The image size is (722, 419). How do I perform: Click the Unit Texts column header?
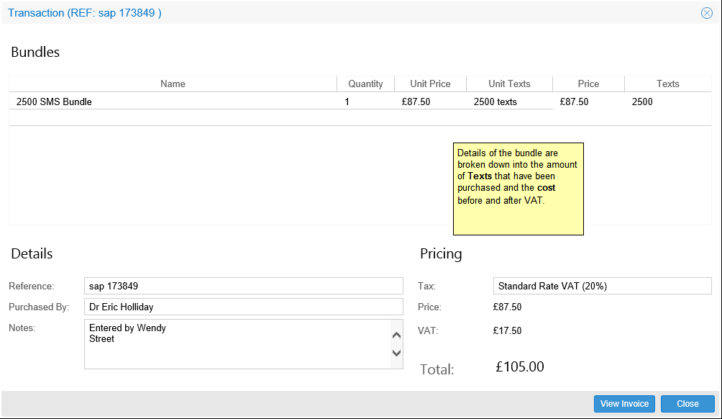pyautogui.click(x=509, y=84)
